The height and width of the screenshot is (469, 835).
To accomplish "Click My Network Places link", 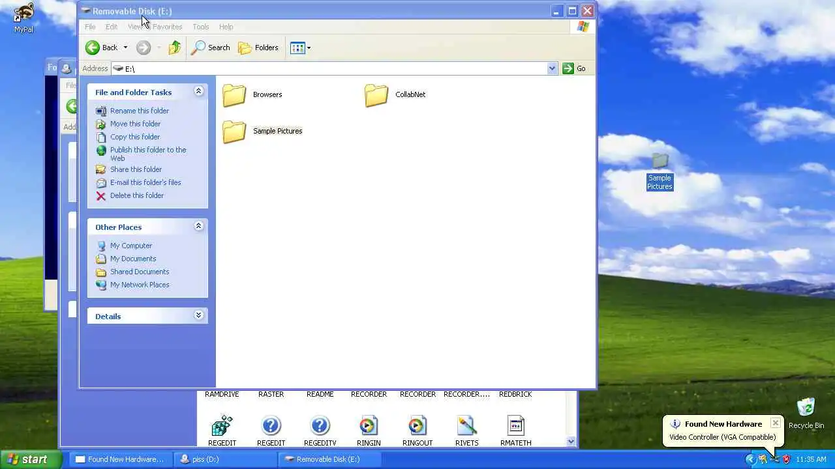I will pyautogui.click(x=140, y=285).
